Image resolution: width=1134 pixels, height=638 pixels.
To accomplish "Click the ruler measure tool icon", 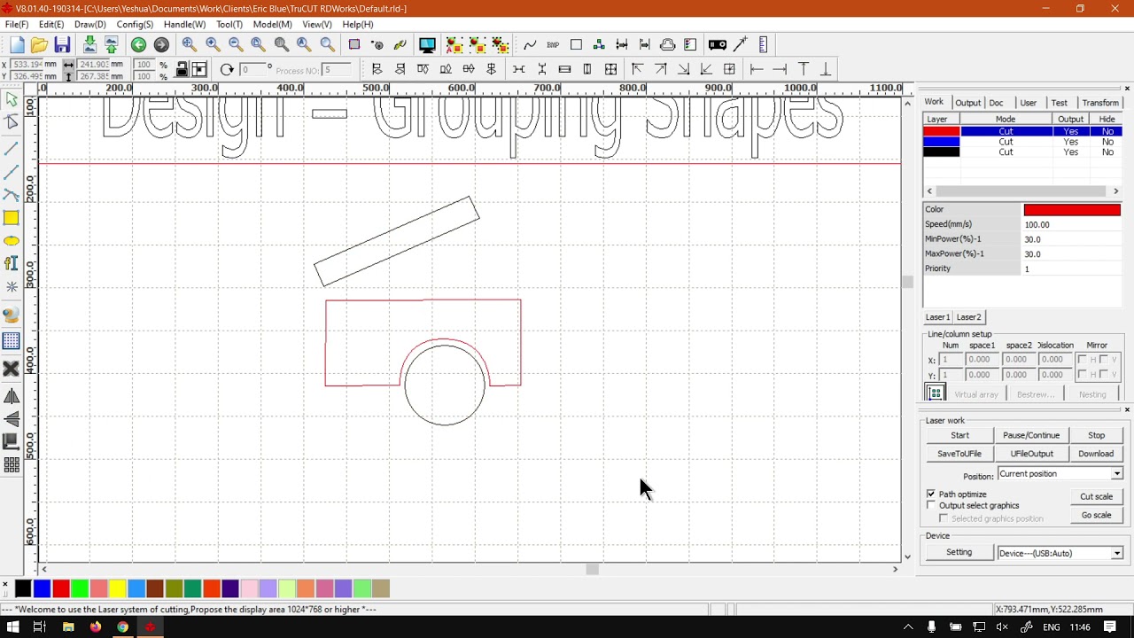I will tap(764, 45).
